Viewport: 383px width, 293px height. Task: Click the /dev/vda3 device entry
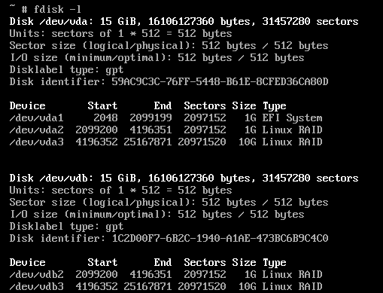tap(36, 142)
